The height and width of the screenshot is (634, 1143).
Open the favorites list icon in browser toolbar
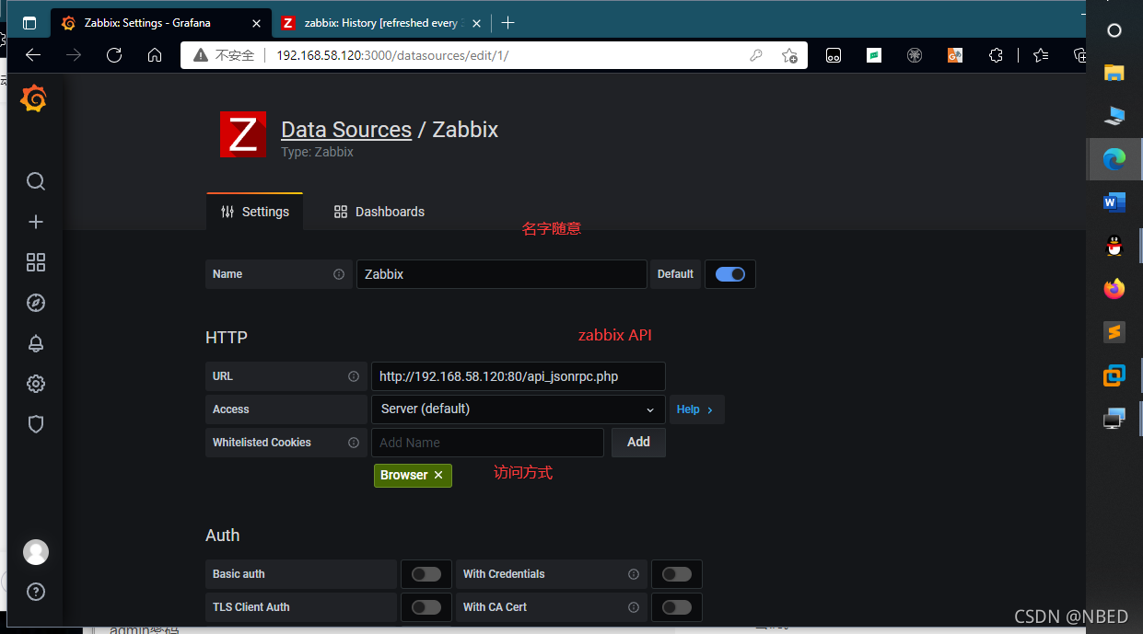(x=1041, y=55)
